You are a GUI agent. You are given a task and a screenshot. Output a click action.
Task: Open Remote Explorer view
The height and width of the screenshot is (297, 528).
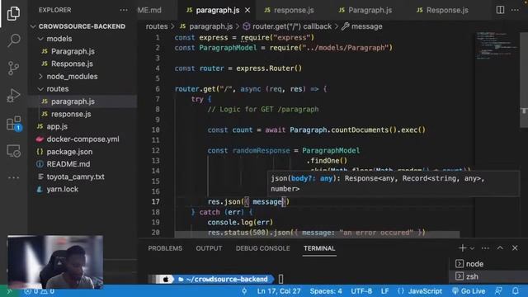pyautogui.click(x=13, y=151)
